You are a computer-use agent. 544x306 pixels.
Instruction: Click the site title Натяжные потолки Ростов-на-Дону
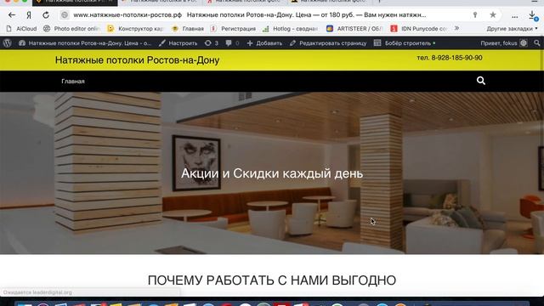pyautogui.click(x=137, y=60)
